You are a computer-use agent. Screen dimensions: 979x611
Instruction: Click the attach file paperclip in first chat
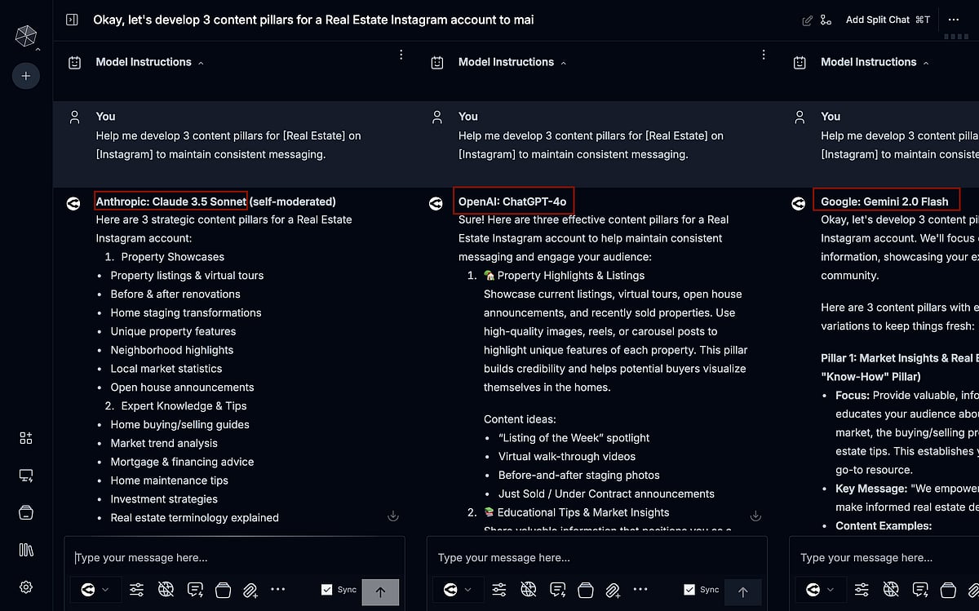pos(250,590)
